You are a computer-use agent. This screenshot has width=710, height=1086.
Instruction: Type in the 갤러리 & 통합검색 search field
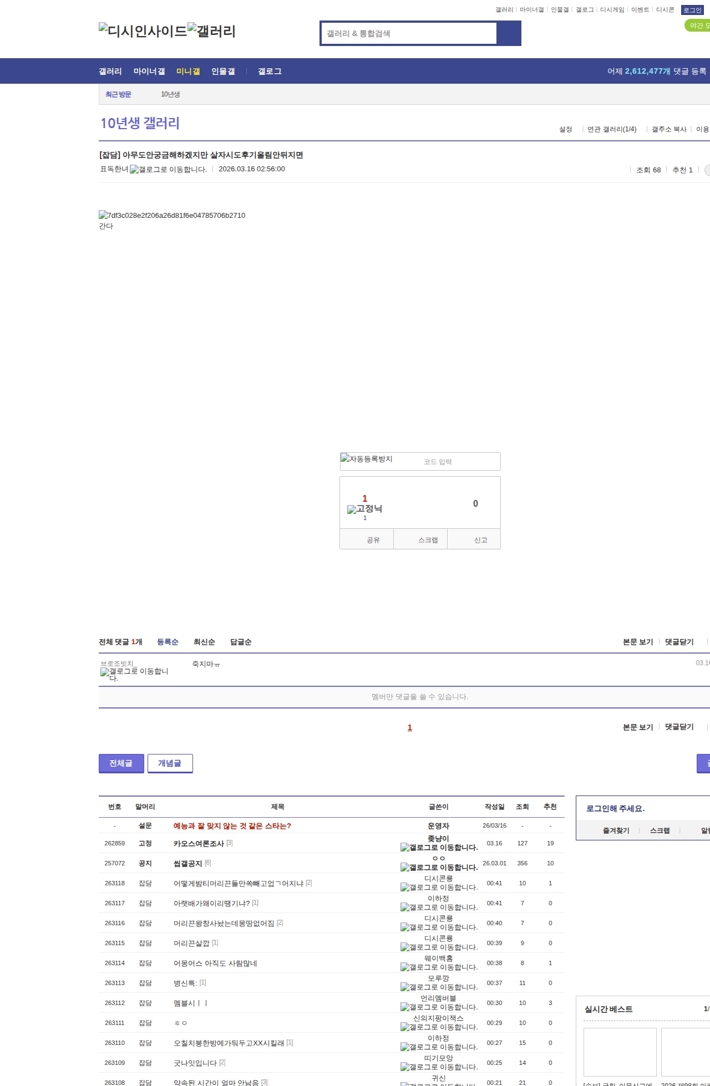409,33
